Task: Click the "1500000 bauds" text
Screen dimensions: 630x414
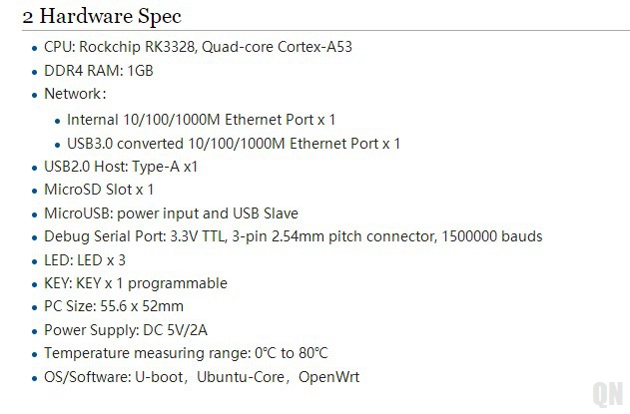Action: [x=493, y=236]
